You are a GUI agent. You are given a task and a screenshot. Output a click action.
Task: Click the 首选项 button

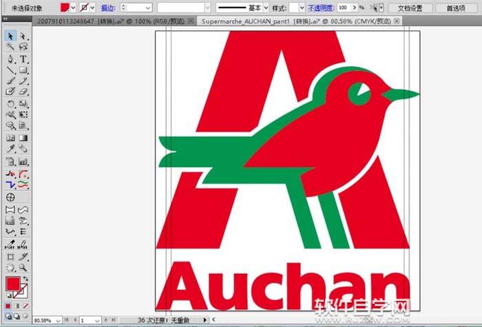(x=456, y=8)
